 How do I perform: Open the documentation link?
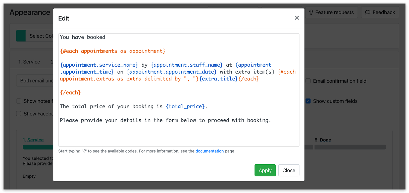[210, 151]
